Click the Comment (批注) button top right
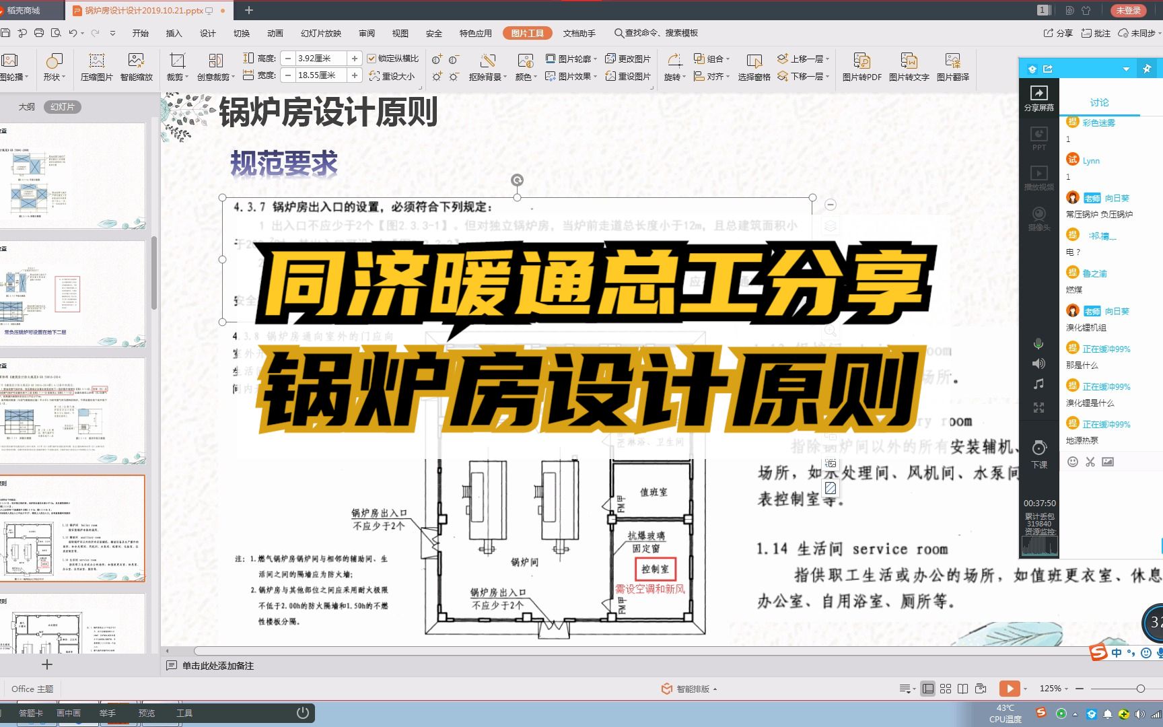 (1096, 33)
